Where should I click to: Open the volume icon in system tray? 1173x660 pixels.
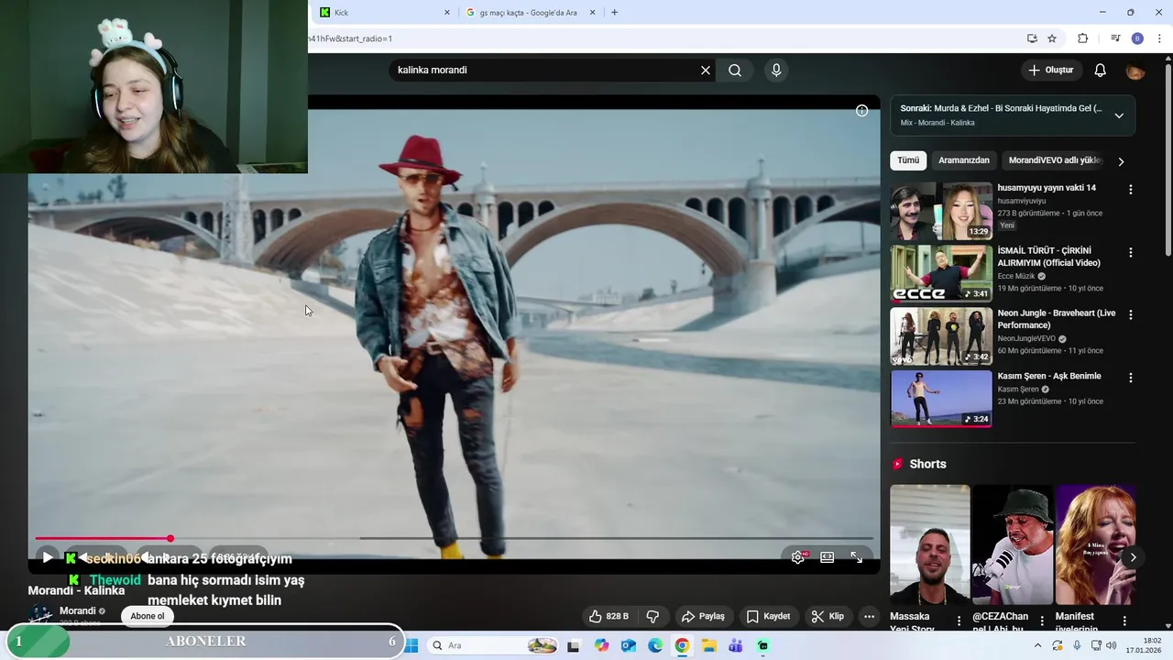[x=1111, y=645]
